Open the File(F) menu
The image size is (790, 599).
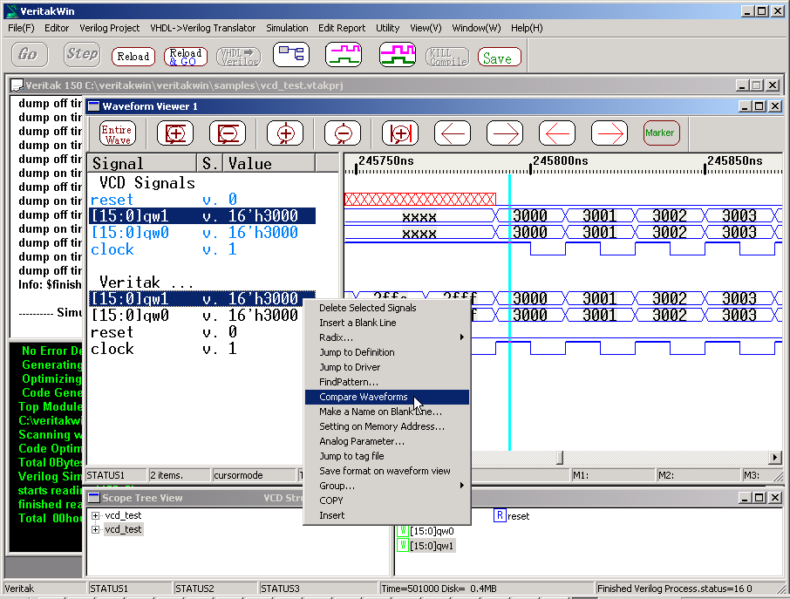tap(21, 28)
